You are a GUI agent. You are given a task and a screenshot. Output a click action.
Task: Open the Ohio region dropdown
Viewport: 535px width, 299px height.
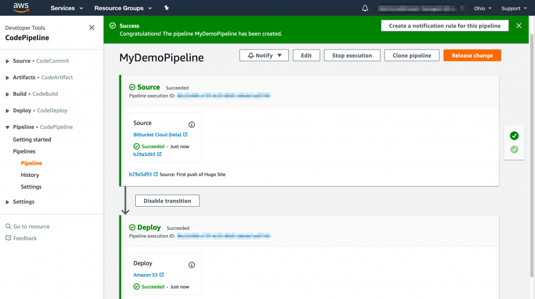(482, 8)
